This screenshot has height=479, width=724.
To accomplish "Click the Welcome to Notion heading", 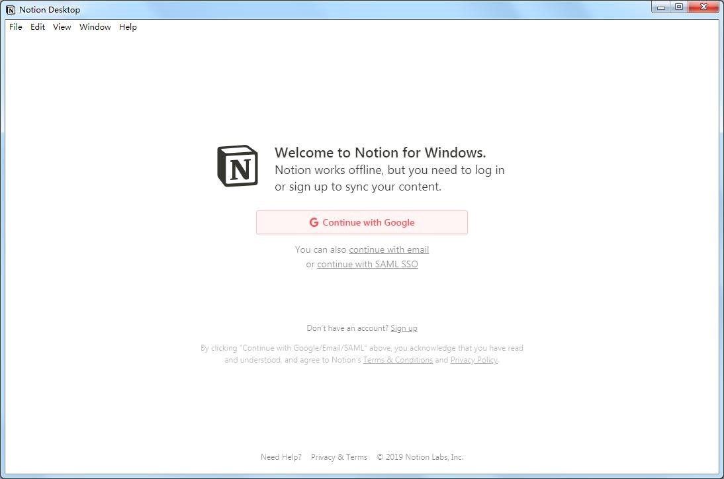I will point(380,152).
